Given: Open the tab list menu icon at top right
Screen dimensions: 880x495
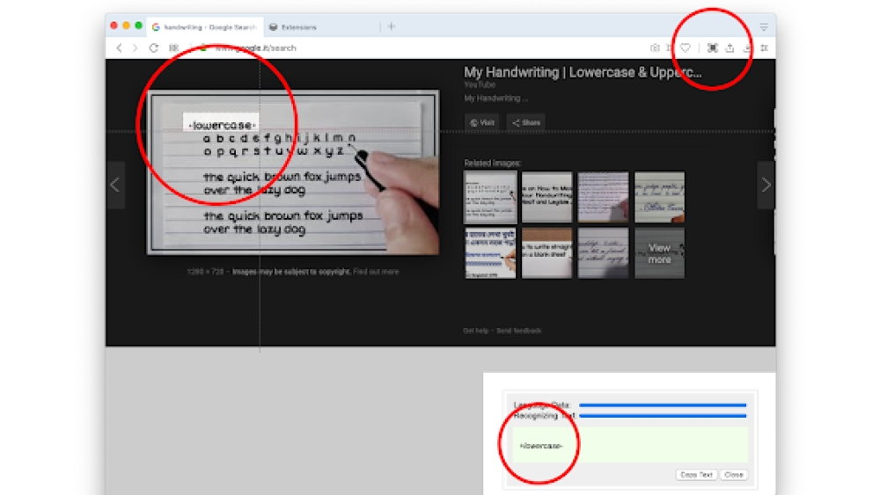Looking at the screenshot, I should [x=764, y=27].
